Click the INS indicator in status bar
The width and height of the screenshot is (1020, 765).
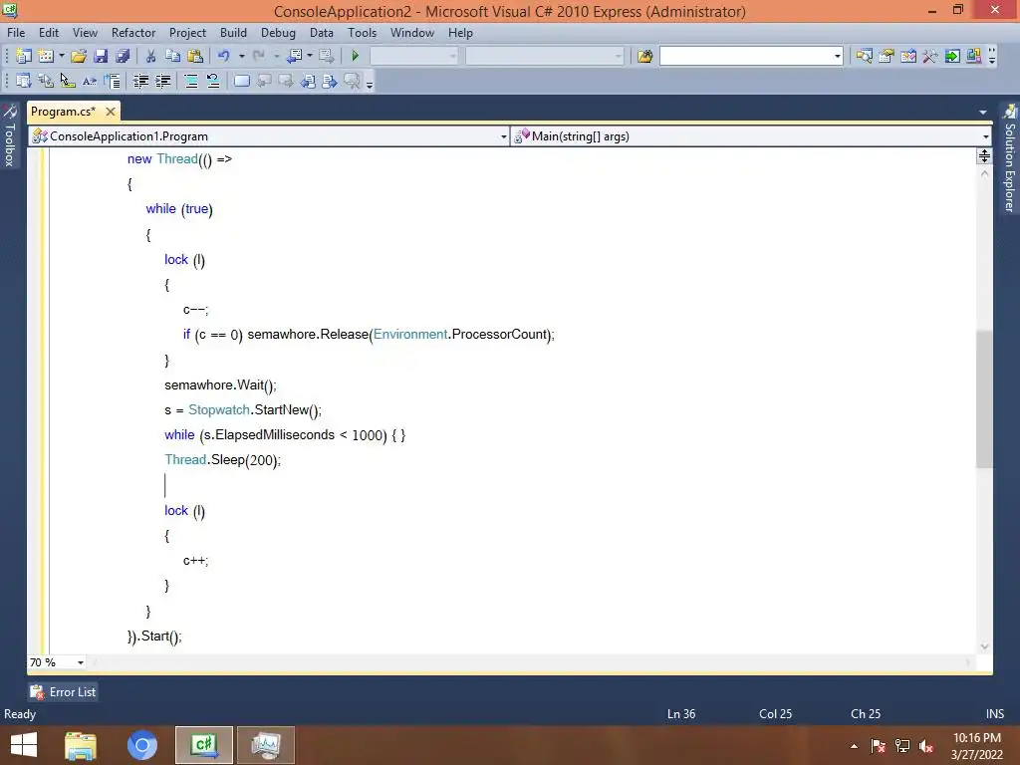point(995,713)
